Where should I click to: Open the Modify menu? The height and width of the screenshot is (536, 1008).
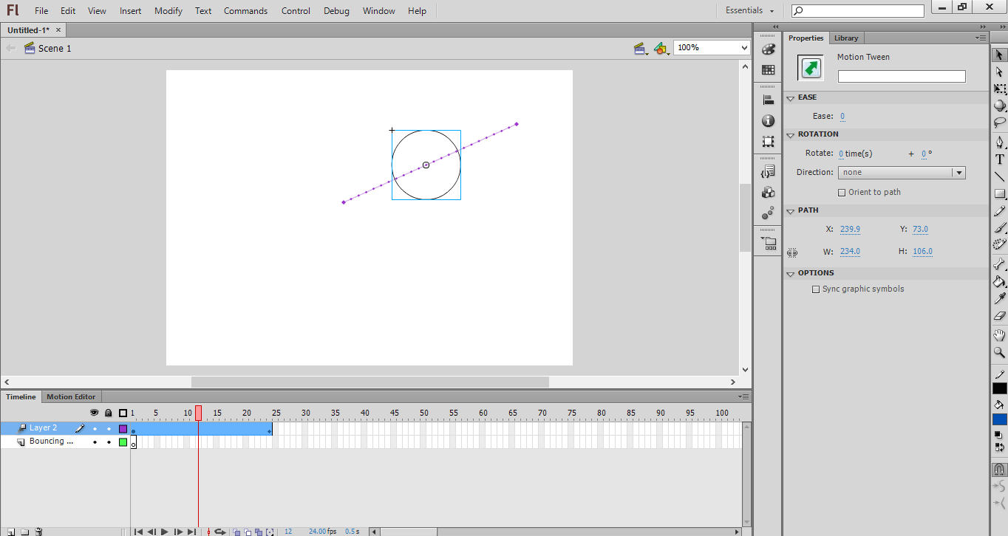168,11
